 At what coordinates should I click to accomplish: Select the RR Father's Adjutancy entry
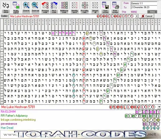(14, 115)
